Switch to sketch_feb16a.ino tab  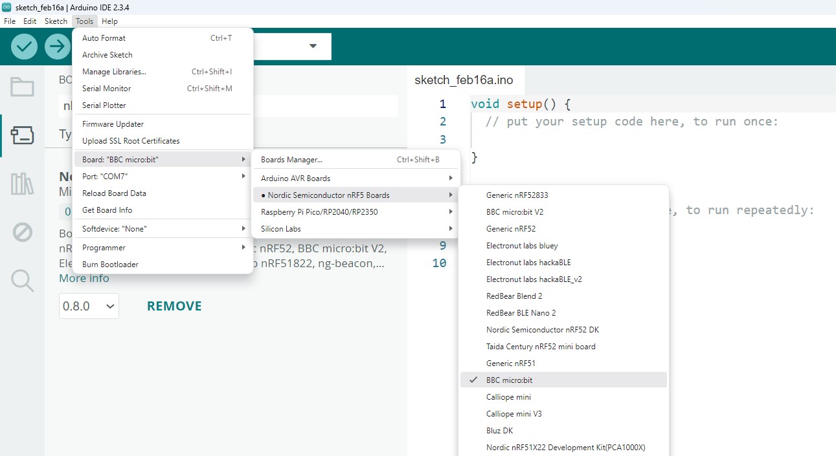[464, 80]
